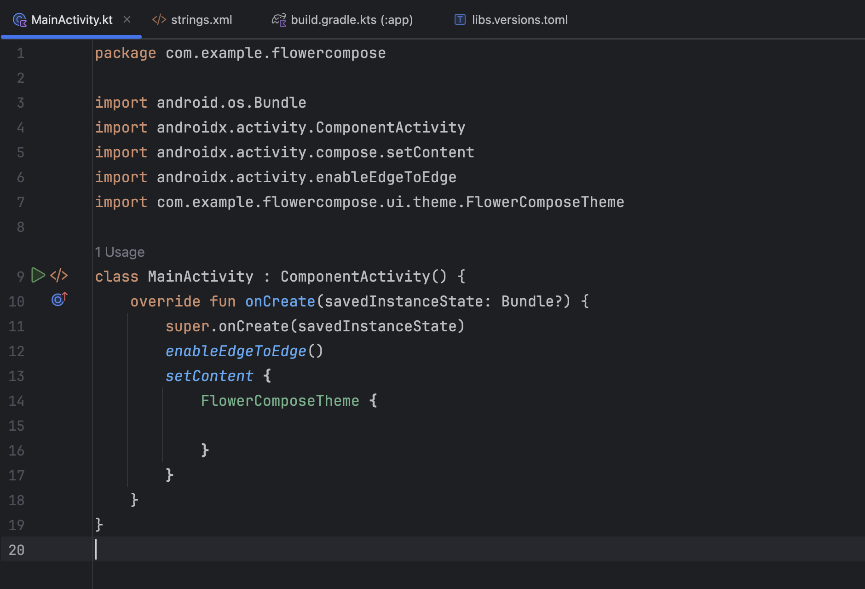Click 'androidx.activity.compose.setContent' import text
This screenshot has height=589, width=865.
316,152
